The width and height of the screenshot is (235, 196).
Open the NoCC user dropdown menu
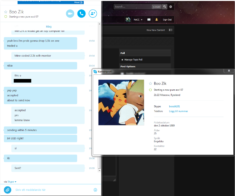138,20
